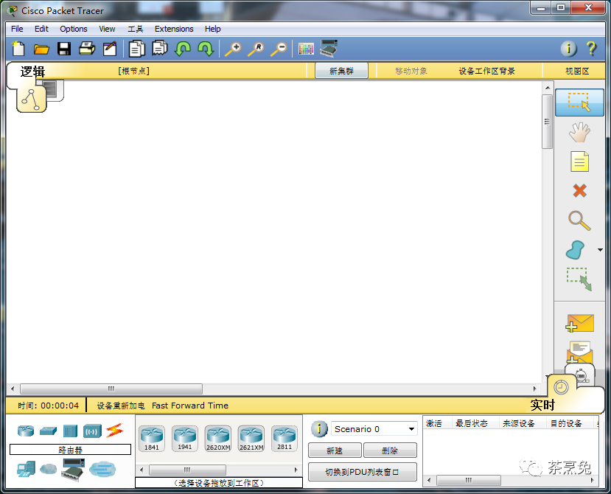Open help with the question mark icon
611x494 pixels.
(x=591, y=49)
